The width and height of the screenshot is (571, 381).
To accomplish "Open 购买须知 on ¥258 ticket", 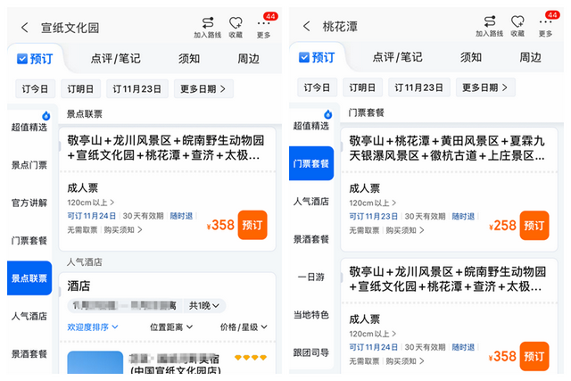I will click(405, 230).
